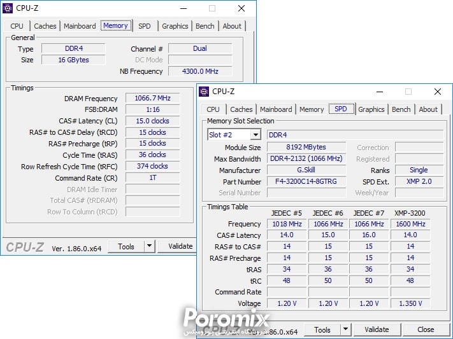
Task: Close the front CPU-Z SPD window
Action: (x=438, y=92)
